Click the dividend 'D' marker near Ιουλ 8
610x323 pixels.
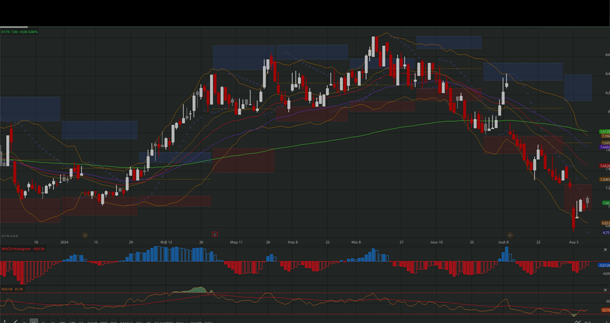[x=510, y=235]
